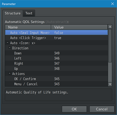The height and width of the screenshot is (115, 117).
Task: Click value 345 for OK / Confirm
Action: click(x=57, y=79)
